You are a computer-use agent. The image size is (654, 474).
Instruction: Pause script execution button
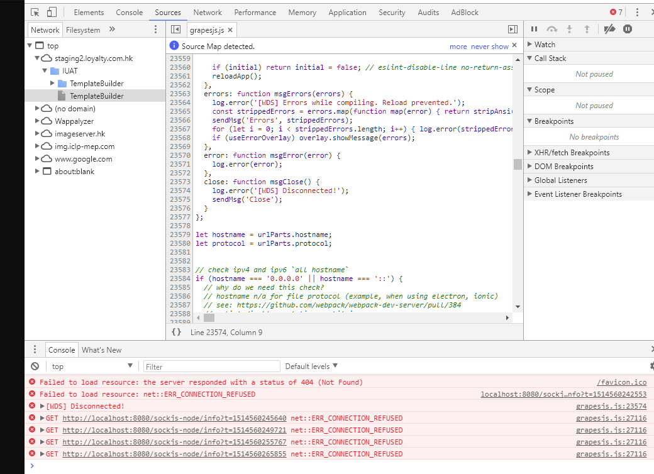[534, 29]
